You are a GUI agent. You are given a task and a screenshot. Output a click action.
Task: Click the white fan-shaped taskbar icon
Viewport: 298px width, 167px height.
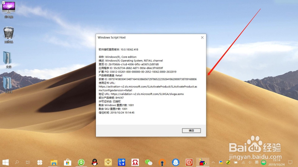(x=40, y=162)
